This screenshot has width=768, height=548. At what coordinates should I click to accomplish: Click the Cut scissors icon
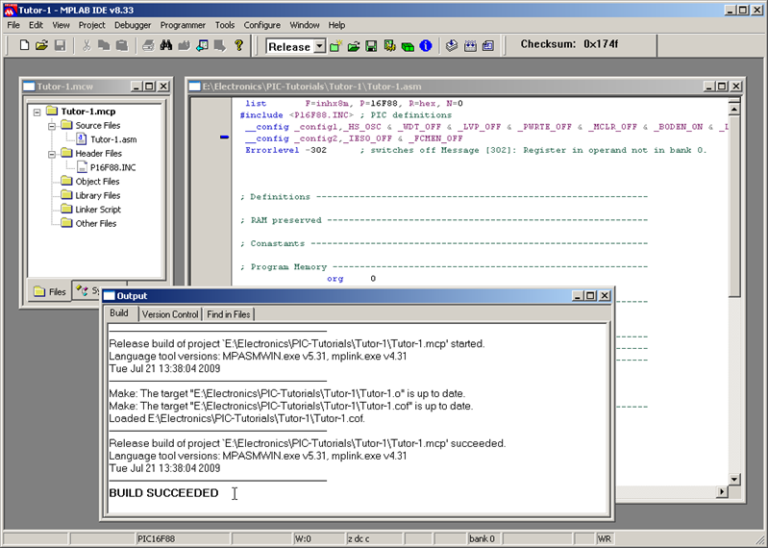(87, 45)
